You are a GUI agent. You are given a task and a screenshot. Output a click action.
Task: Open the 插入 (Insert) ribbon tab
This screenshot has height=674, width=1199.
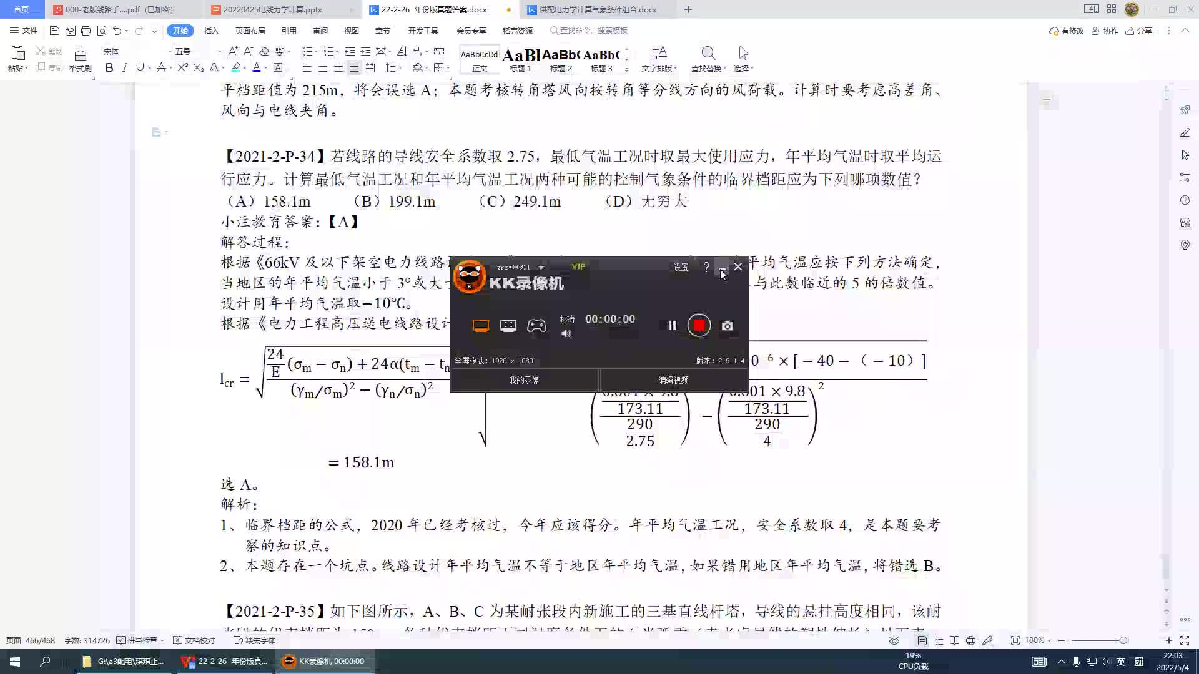tap(212, 31)
